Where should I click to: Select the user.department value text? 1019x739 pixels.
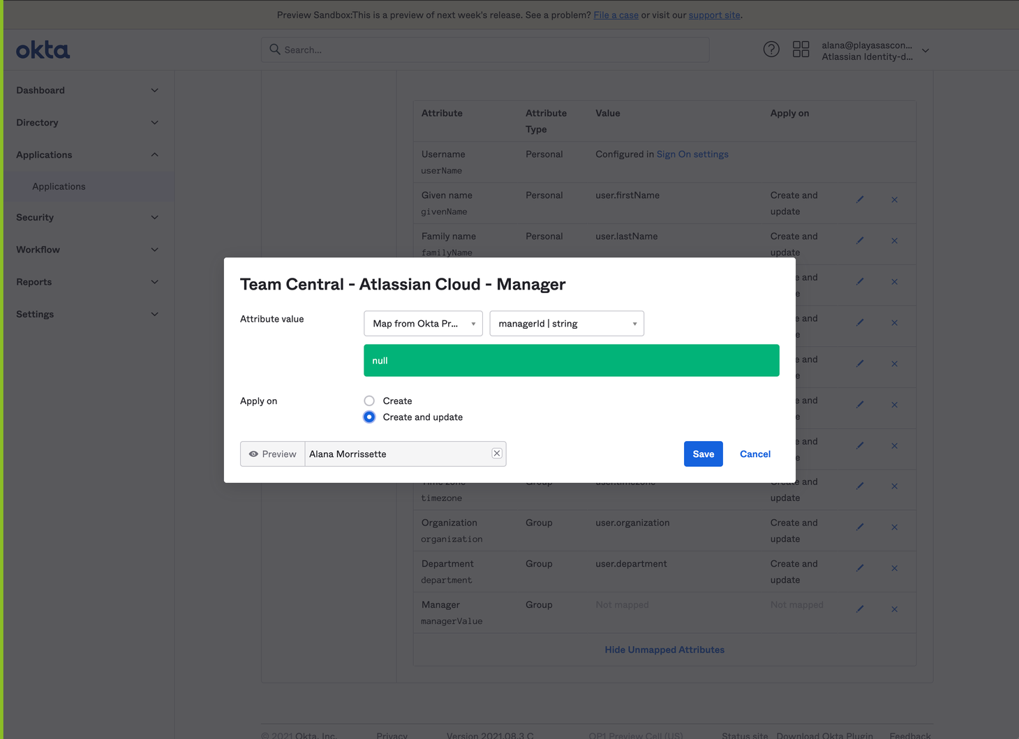pyautogui.click(x=631, y=564)
